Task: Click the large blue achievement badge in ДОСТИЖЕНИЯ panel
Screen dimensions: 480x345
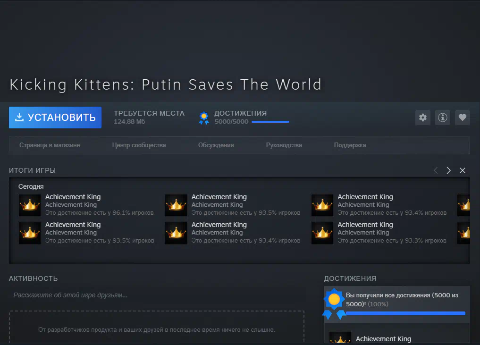Action: pyautogui.click(x=334, y=303)
